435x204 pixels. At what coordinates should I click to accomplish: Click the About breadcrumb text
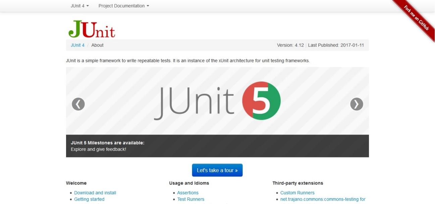pyautogui.click(x=97, y=45)
